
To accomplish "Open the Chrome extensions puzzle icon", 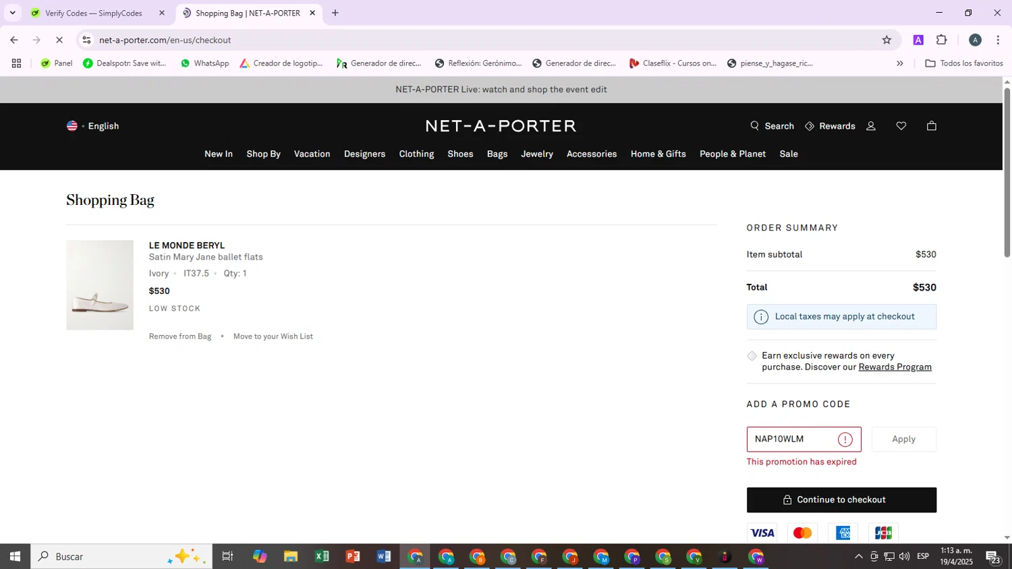I will coord(942,40).
